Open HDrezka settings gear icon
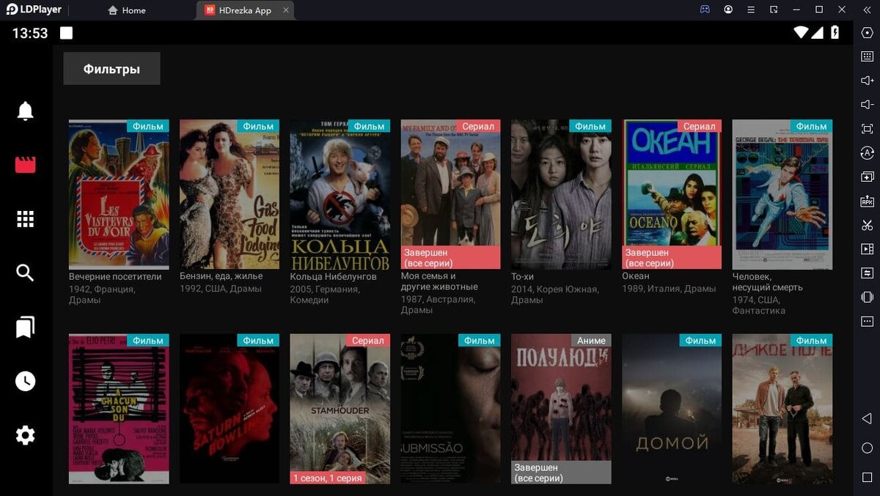The image size is (880, 496). tap(26, 435)
